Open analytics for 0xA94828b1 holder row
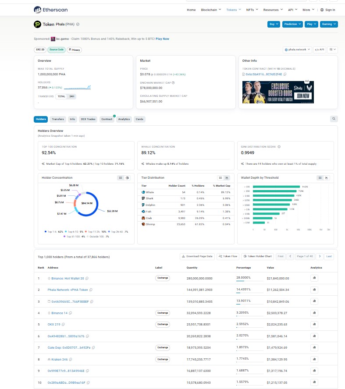The width and height of the screenshot is (345, 389). tap(314, 336)
